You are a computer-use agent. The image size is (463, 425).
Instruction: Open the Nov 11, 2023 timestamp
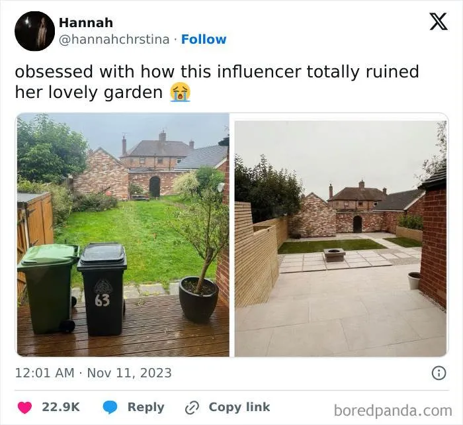click(x=130, y=373)
